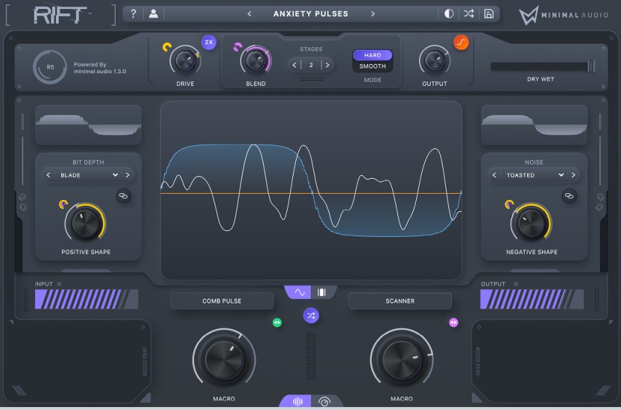Switch to the bottom gauge tab
This screenshot has width=621, height=410.
[x=324, y=402]
